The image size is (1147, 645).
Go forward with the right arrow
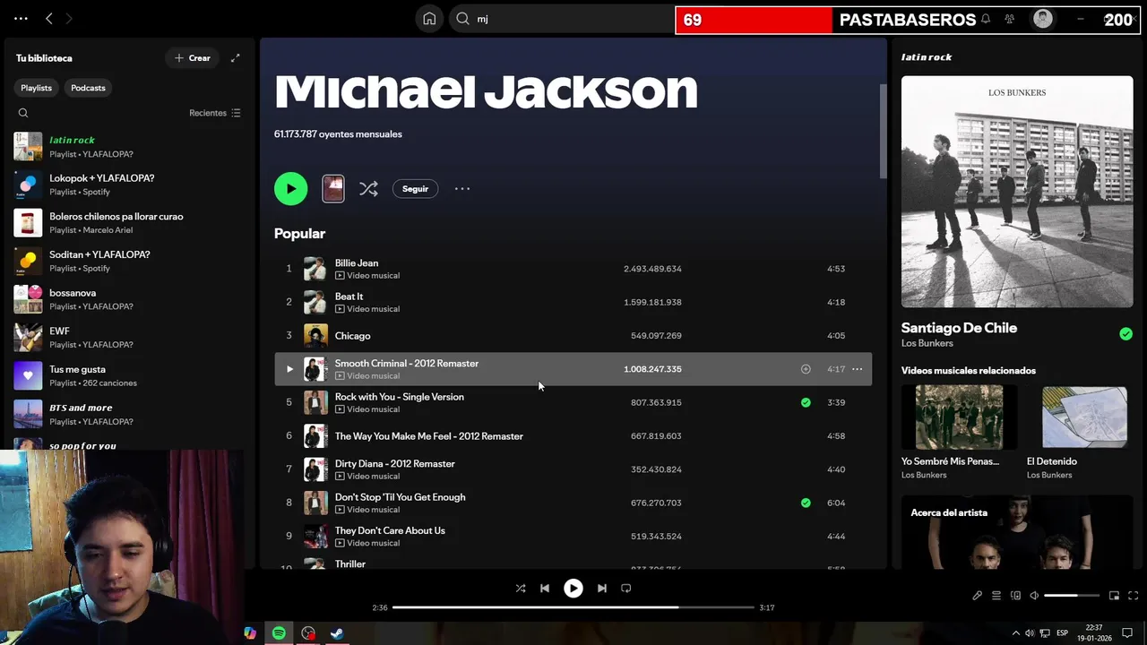tap(69, 18)
